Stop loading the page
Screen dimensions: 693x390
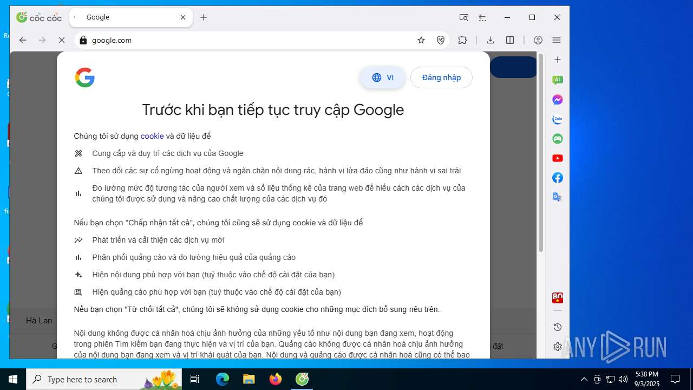61,40
